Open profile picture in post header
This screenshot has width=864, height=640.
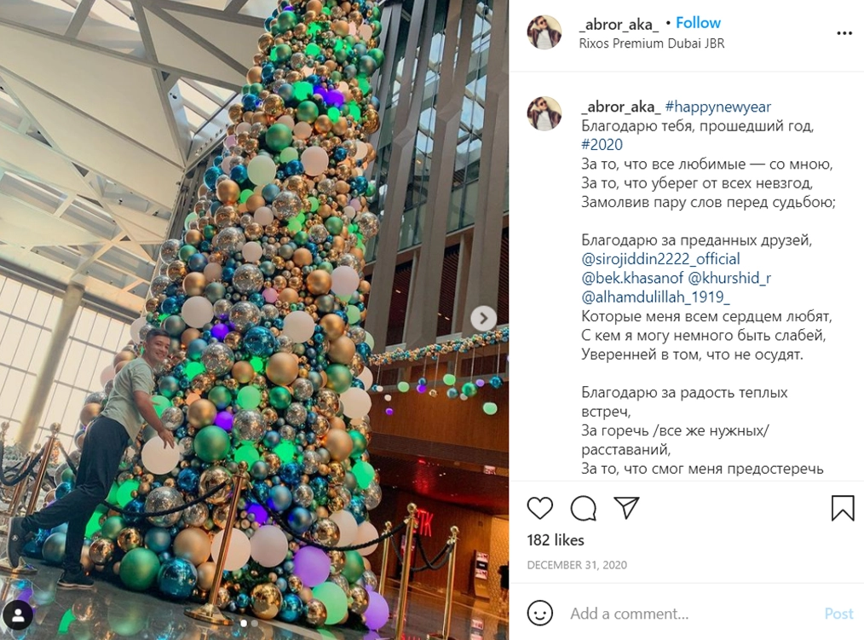click(544, 32)
